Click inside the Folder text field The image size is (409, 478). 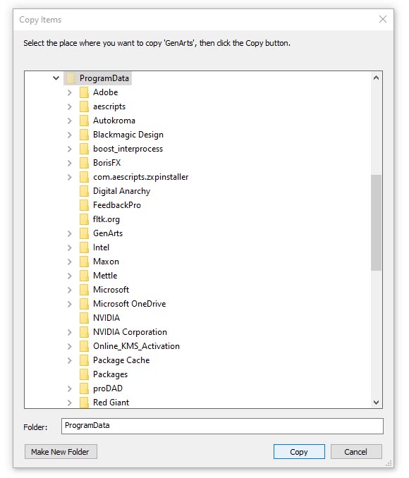[222, 426]
